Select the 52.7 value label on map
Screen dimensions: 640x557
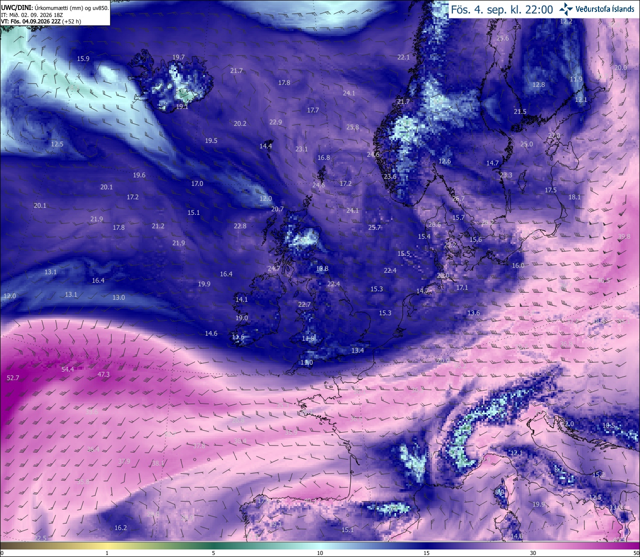click(x=13, y=378)
